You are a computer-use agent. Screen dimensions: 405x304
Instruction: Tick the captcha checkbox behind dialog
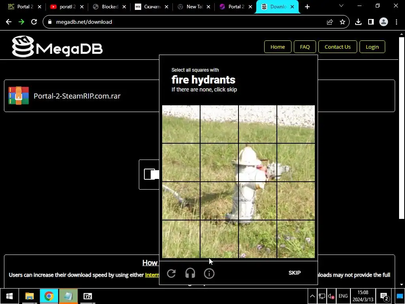[150, 174]
